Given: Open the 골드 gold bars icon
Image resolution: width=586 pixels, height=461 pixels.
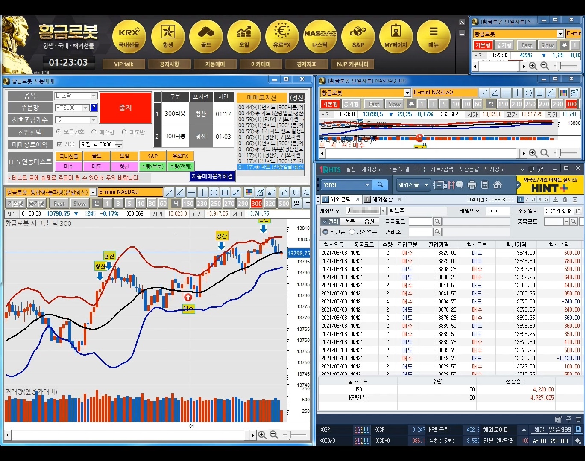Looking at the screenshot, I should point(206,37).
